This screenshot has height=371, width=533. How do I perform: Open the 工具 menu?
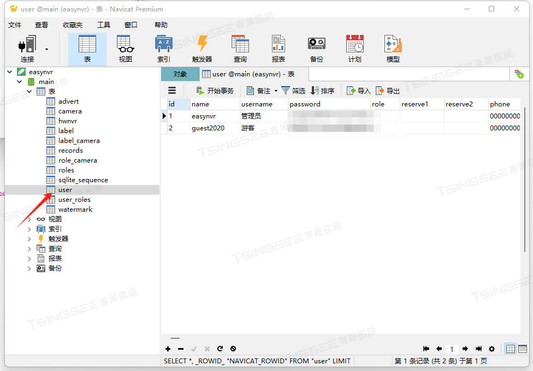point(104,24)
